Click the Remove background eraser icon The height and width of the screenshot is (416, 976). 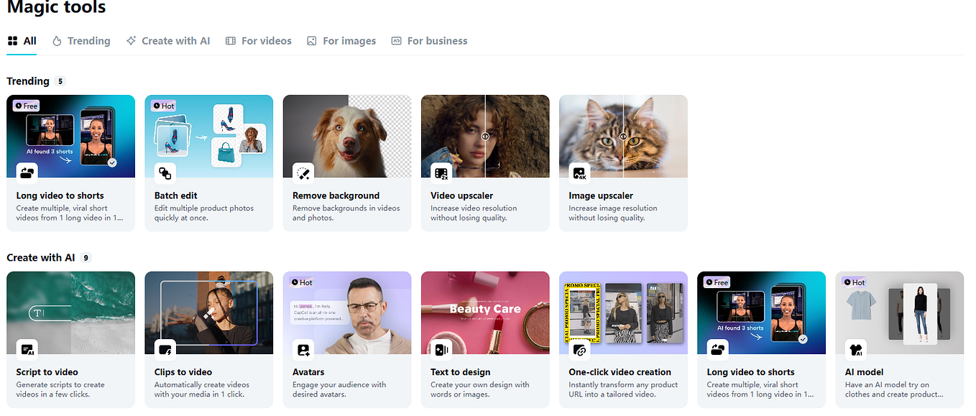tap(303, 172)
